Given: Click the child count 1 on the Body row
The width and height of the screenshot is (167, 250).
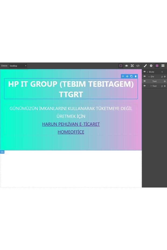Looking at the screenshot, I should (x=162, y=72).
